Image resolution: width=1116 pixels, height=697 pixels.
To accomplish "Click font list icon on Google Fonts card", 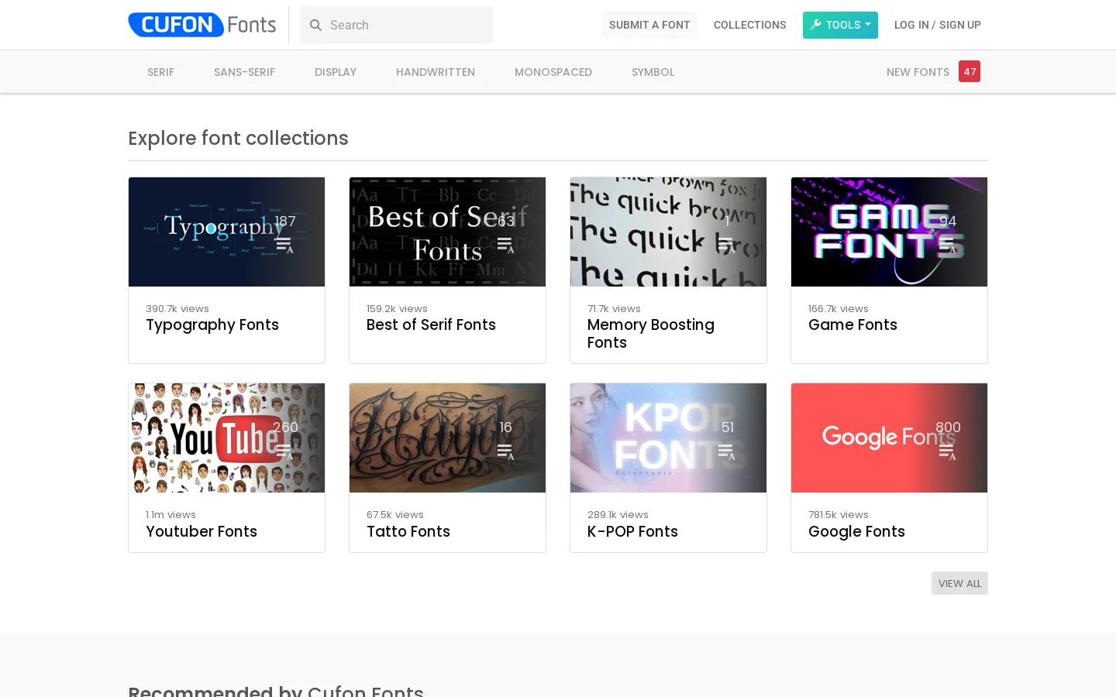I will pos(947,452).
